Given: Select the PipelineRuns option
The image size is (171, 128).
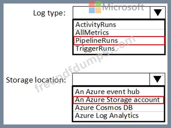Looking at the screenshot, I should click(119, 41).
